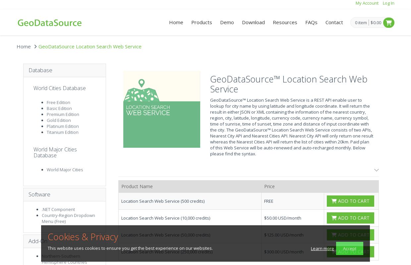Click the World Major Cities Database heading
The width and height of the screenshot is (411, 265).
[55, 152]
